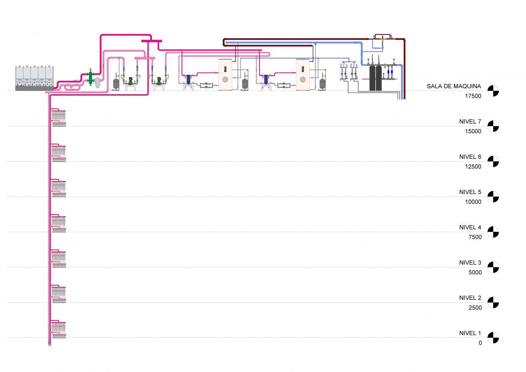The height and width of the screenshot is (372, 526).
Task: Click the NIVEL 4 level marker symbol
Action: tap(493, 232)
